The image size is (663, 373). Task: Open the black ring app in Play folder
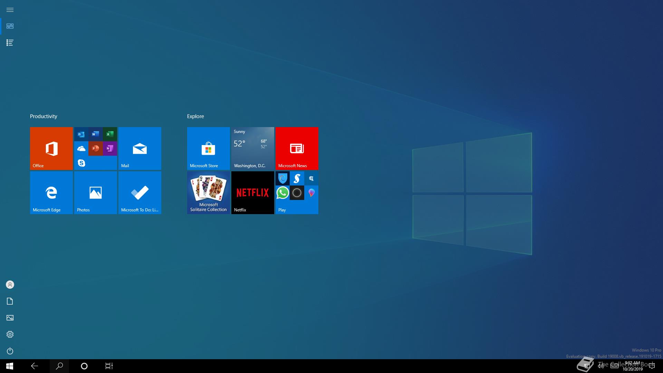coord(297,193)
